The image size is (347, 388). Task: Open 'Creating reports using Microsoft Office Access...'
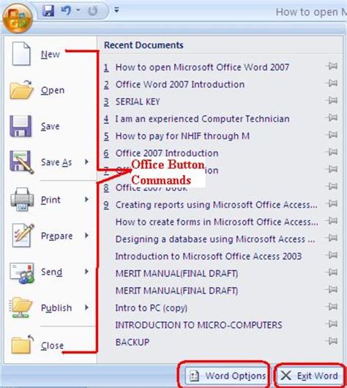pos(216,205)
